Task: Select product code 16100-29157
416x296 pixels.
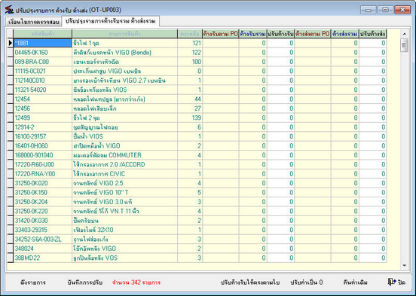Action: point(43,136)
